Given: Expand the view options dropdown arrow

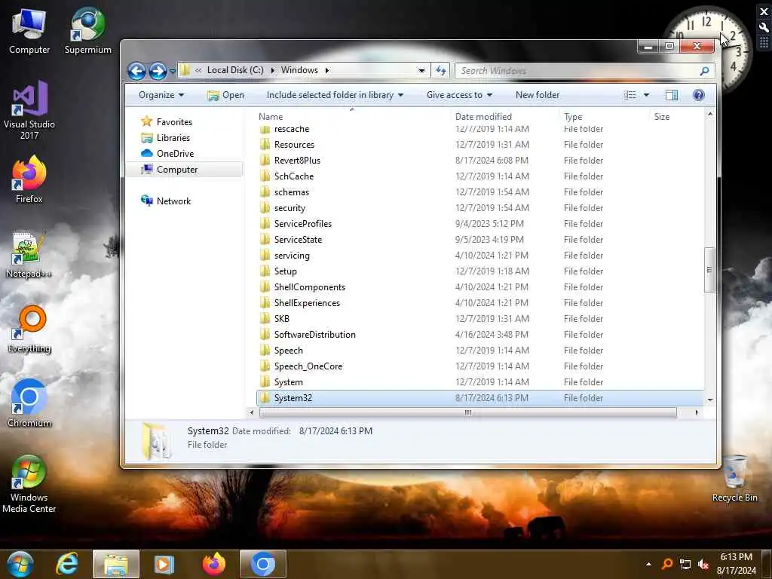Looking at the screenshot, I should coord(646,95).
